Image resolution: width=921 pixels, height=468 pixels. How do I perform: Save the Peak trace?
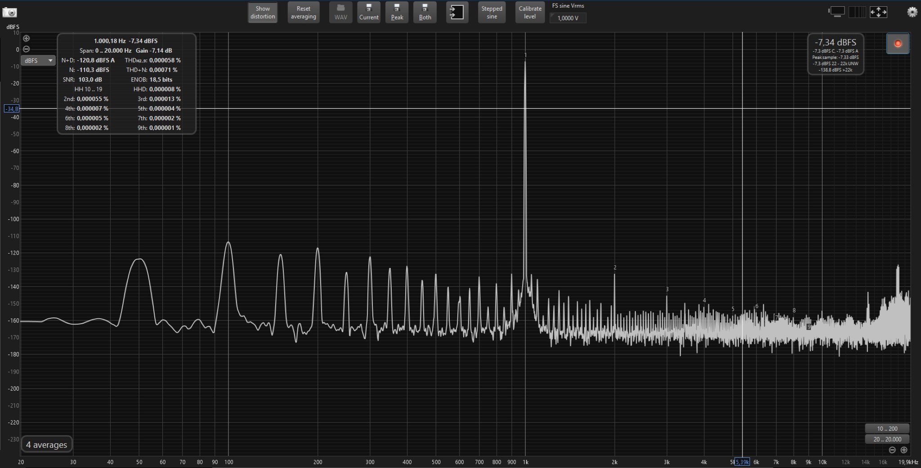pyautogui.click(x=397, y=13)
